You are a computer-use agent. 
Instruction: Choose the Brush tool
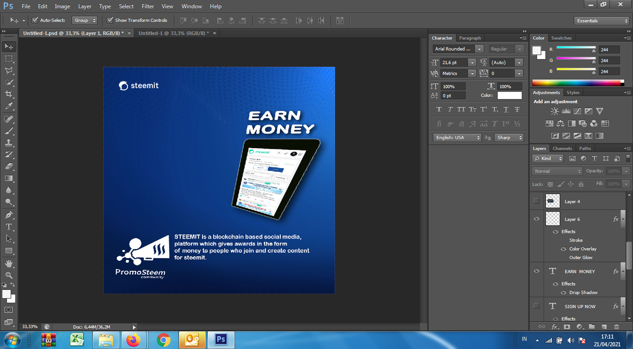pos(9,131)
